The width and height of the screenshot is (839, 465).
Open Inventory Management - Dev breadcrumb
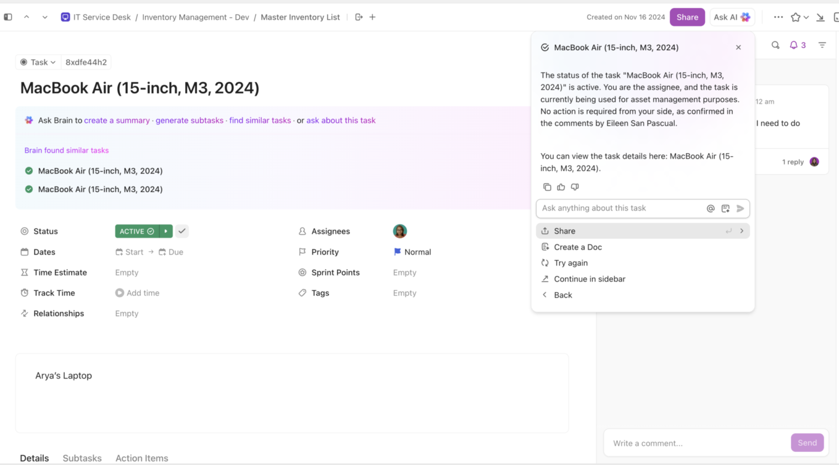(195, 17)
